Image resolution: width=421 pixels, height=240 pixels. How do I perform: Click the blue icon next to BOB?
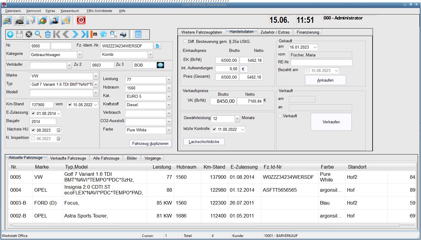point(161,65)
